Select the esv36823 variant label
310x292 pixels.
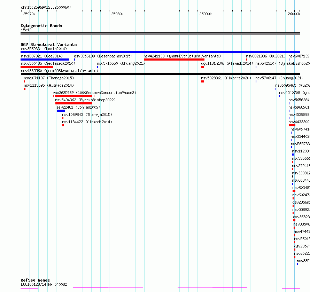tap(301, 217)
